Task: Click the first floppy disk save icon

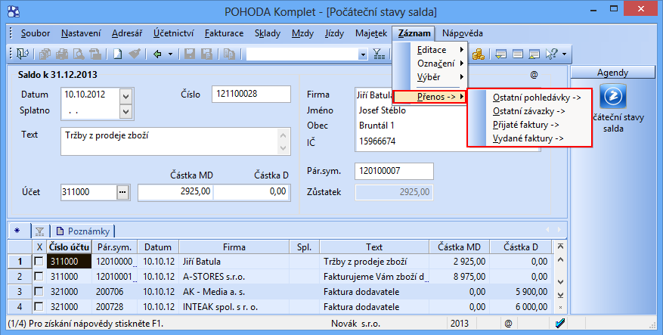Action: point(190,54)
